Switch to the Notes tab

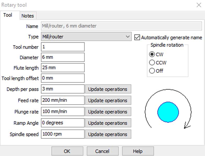tap(27, 16)
